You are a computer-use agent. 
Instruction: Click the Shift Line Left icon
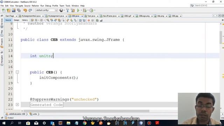point(80,20)
